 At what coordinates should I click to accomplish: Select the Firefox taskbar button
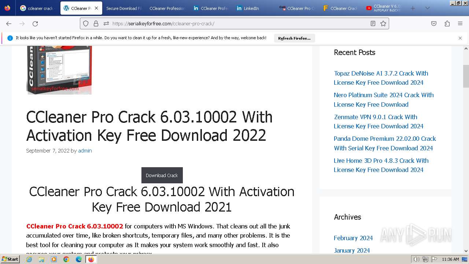(91, 259)
